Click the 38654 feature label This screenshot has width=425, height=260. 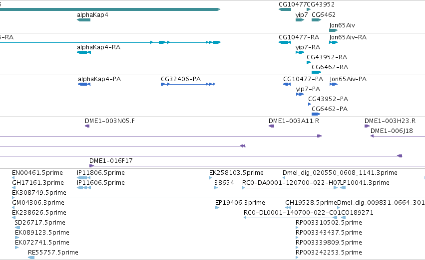(x=224, y=183)
